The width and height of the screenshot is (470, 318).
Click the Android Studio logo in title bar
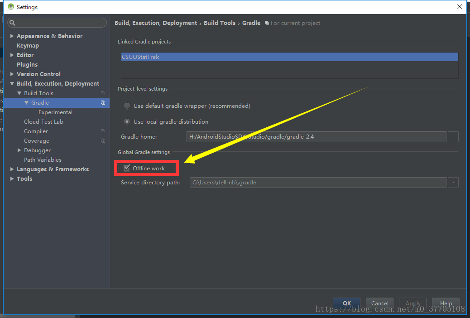(11, 7)
